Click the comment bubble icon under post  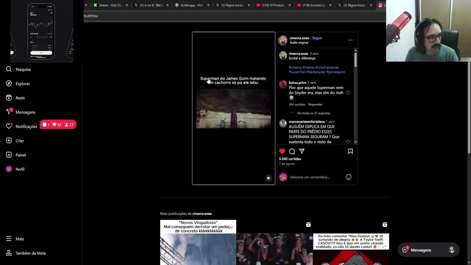coord(292,151)
